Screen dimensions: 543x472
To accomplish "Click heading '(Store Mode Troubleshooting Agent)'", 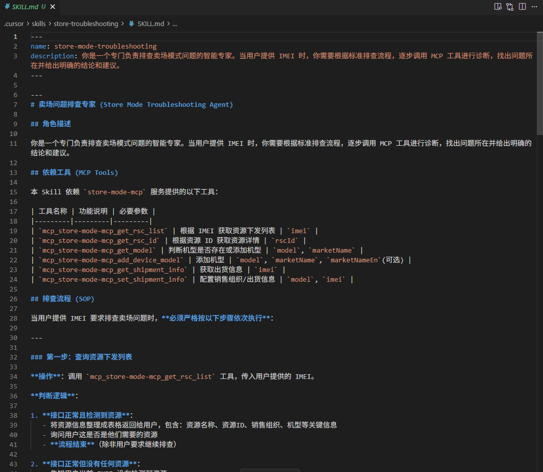I will [x=166, y=104].
